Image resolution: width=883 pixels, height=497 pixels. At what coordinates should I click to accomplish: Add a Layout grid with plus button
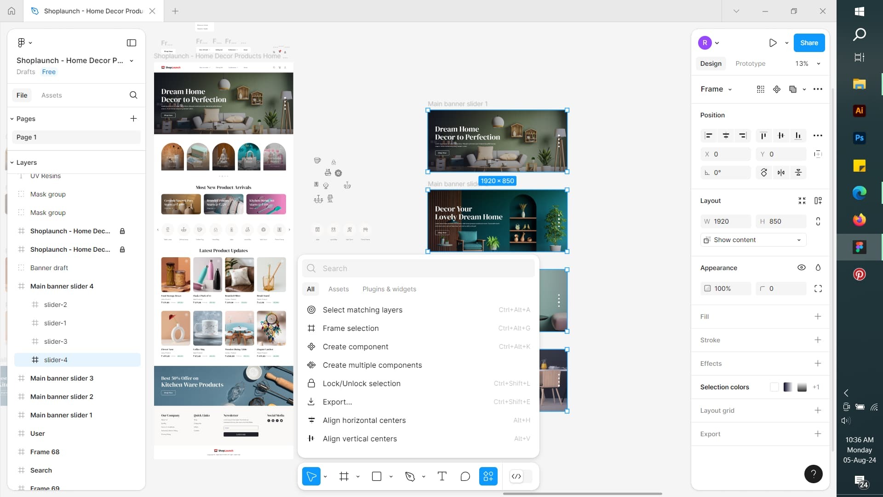click(818, 410)
